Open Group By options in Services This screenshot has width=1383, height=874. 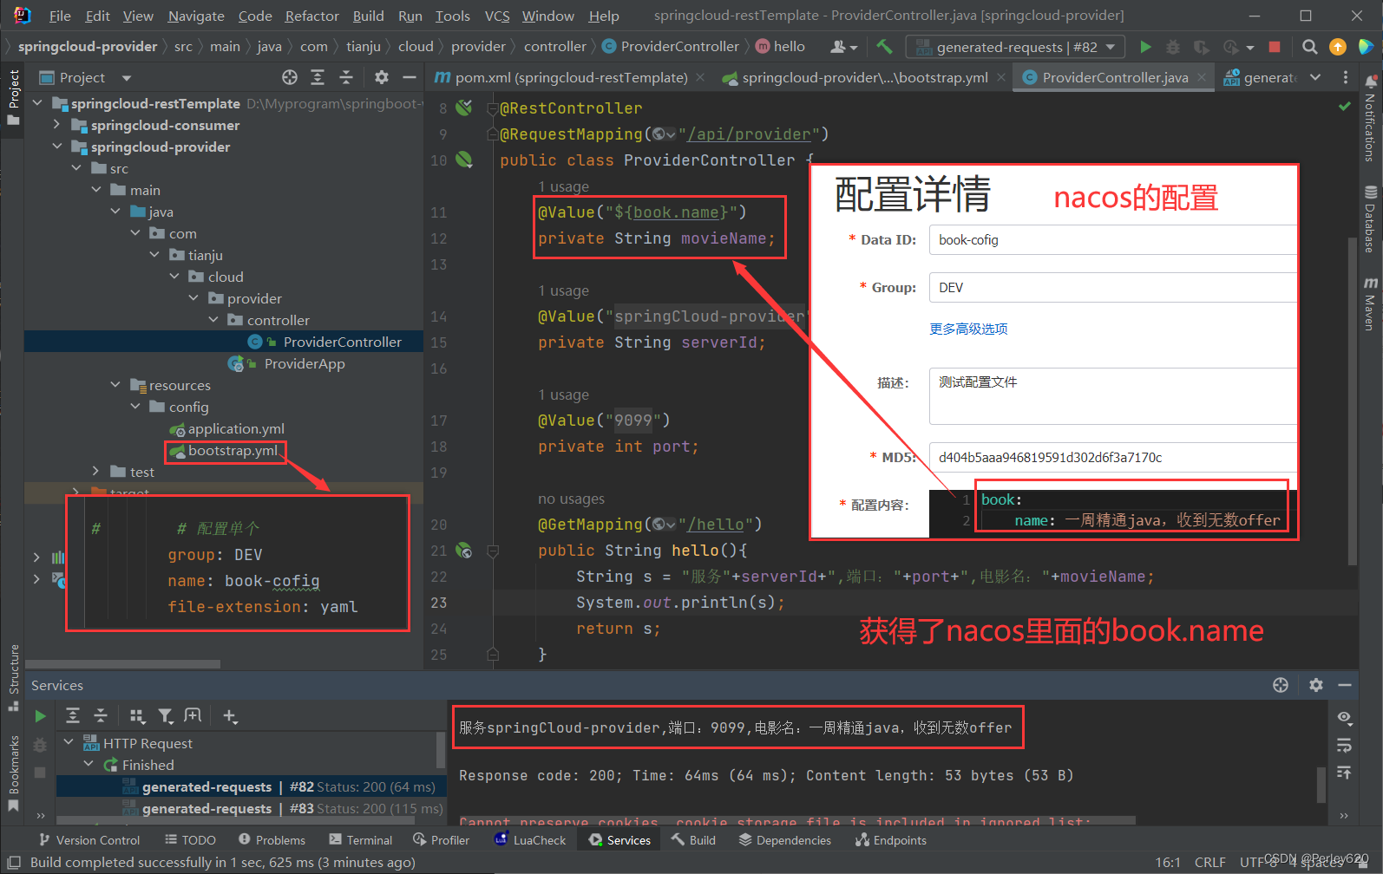[x=136, y=715]
